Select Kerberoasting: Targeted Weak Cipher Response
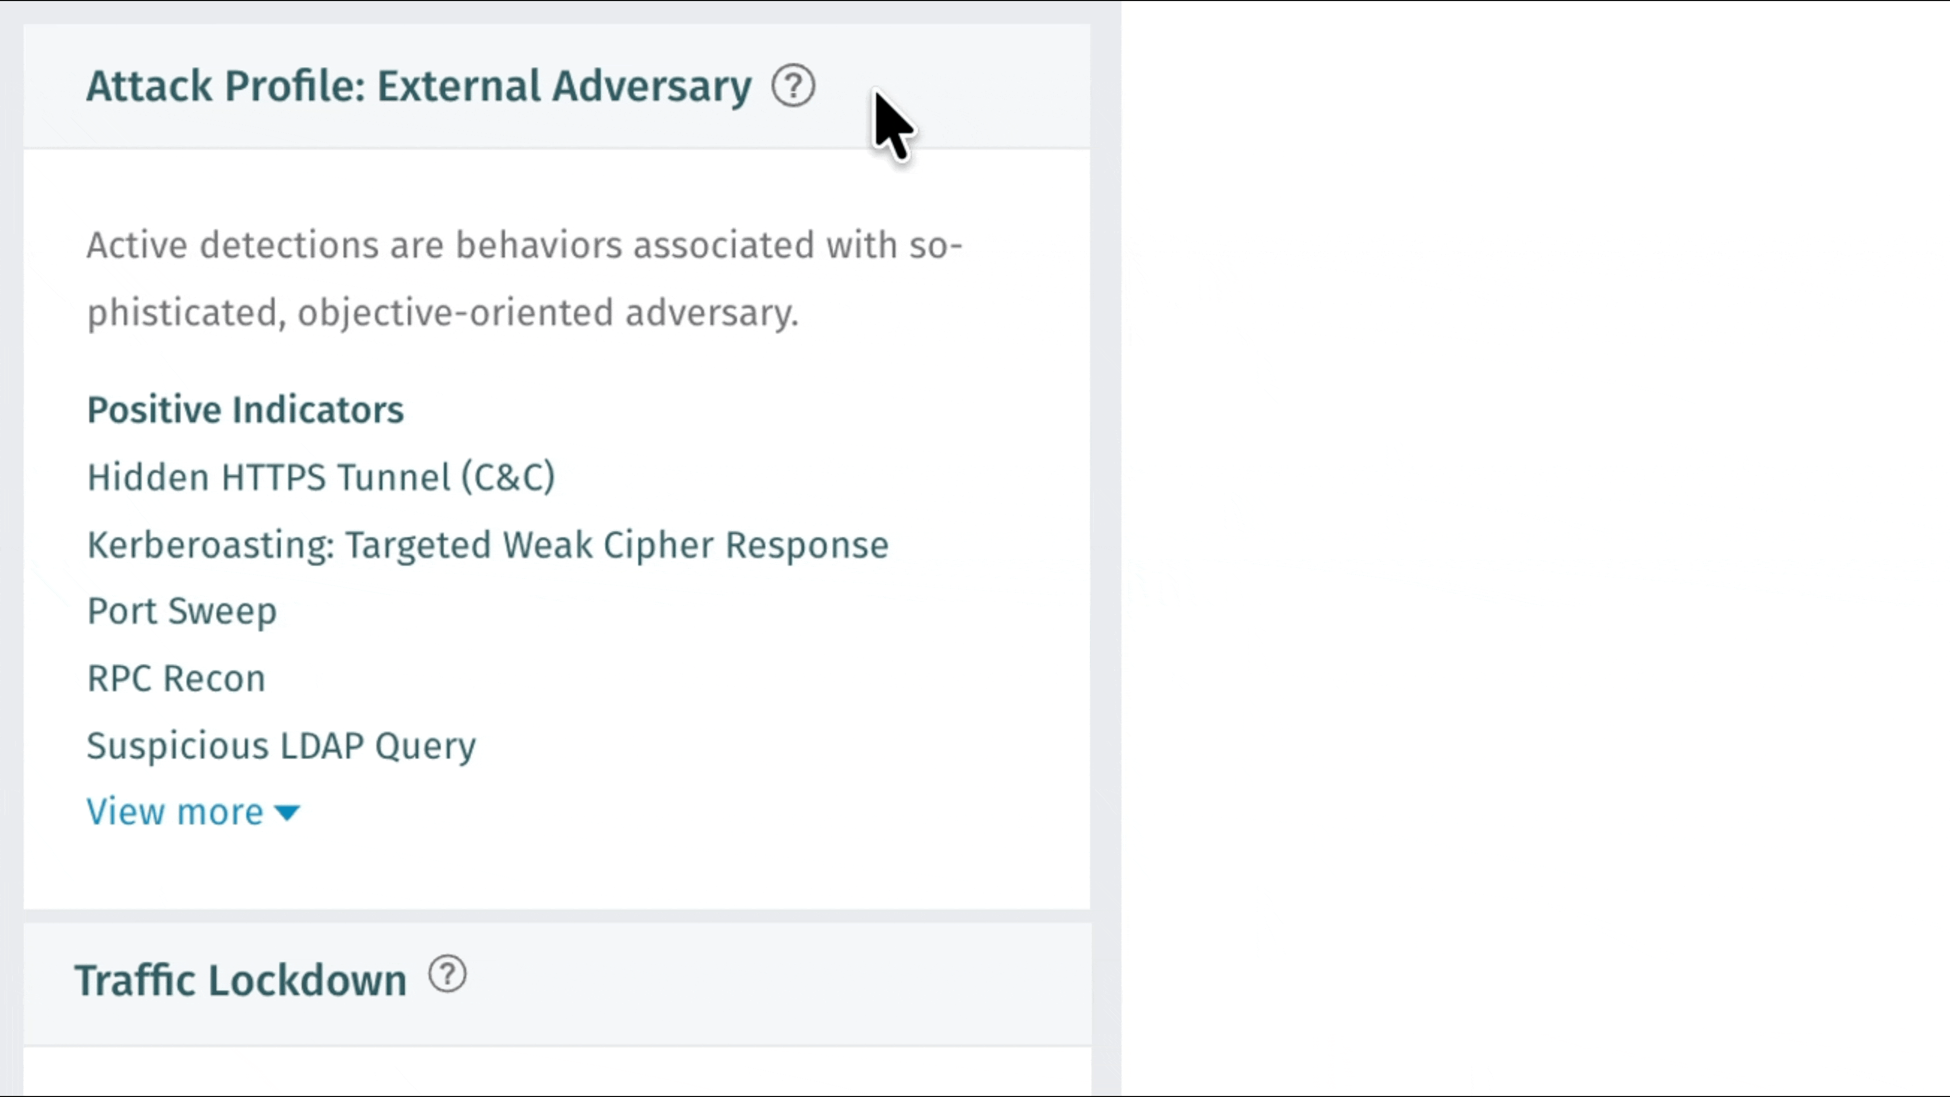This screenshot has height=1097, width=1950. coord(487,545)
